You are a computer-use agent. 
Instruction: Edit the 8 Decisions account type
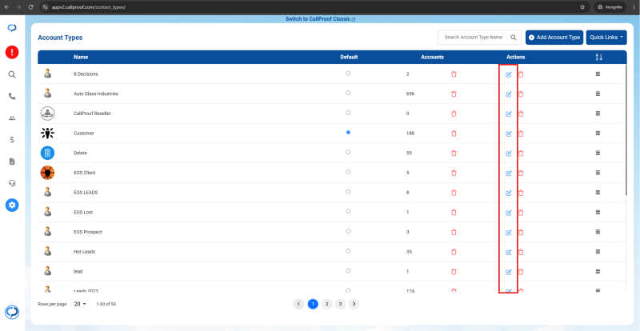pyautogui.click(x=508, y=74)
